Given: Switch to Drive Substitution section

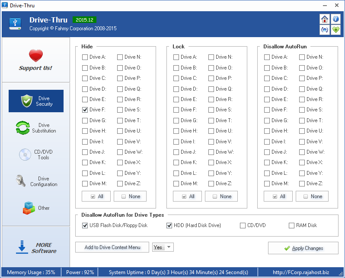Looking at the screenshot, I should (36, 128).
